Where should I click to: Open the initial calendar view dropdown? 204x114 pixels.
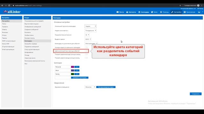click(91, 26)
